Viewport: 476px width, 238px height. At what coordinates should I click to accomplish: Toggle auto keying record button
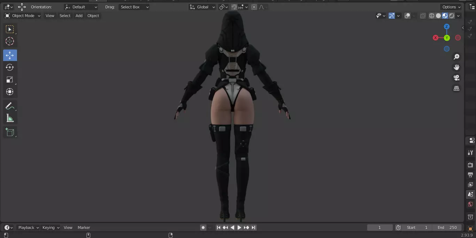[x=203, y=228]
